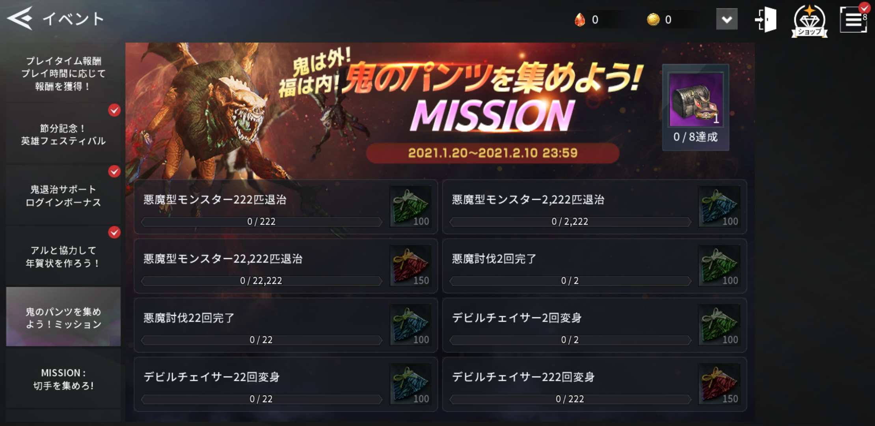
Task: Open the アルと協力して年賀状を作ろう tab
Action: 63,257
